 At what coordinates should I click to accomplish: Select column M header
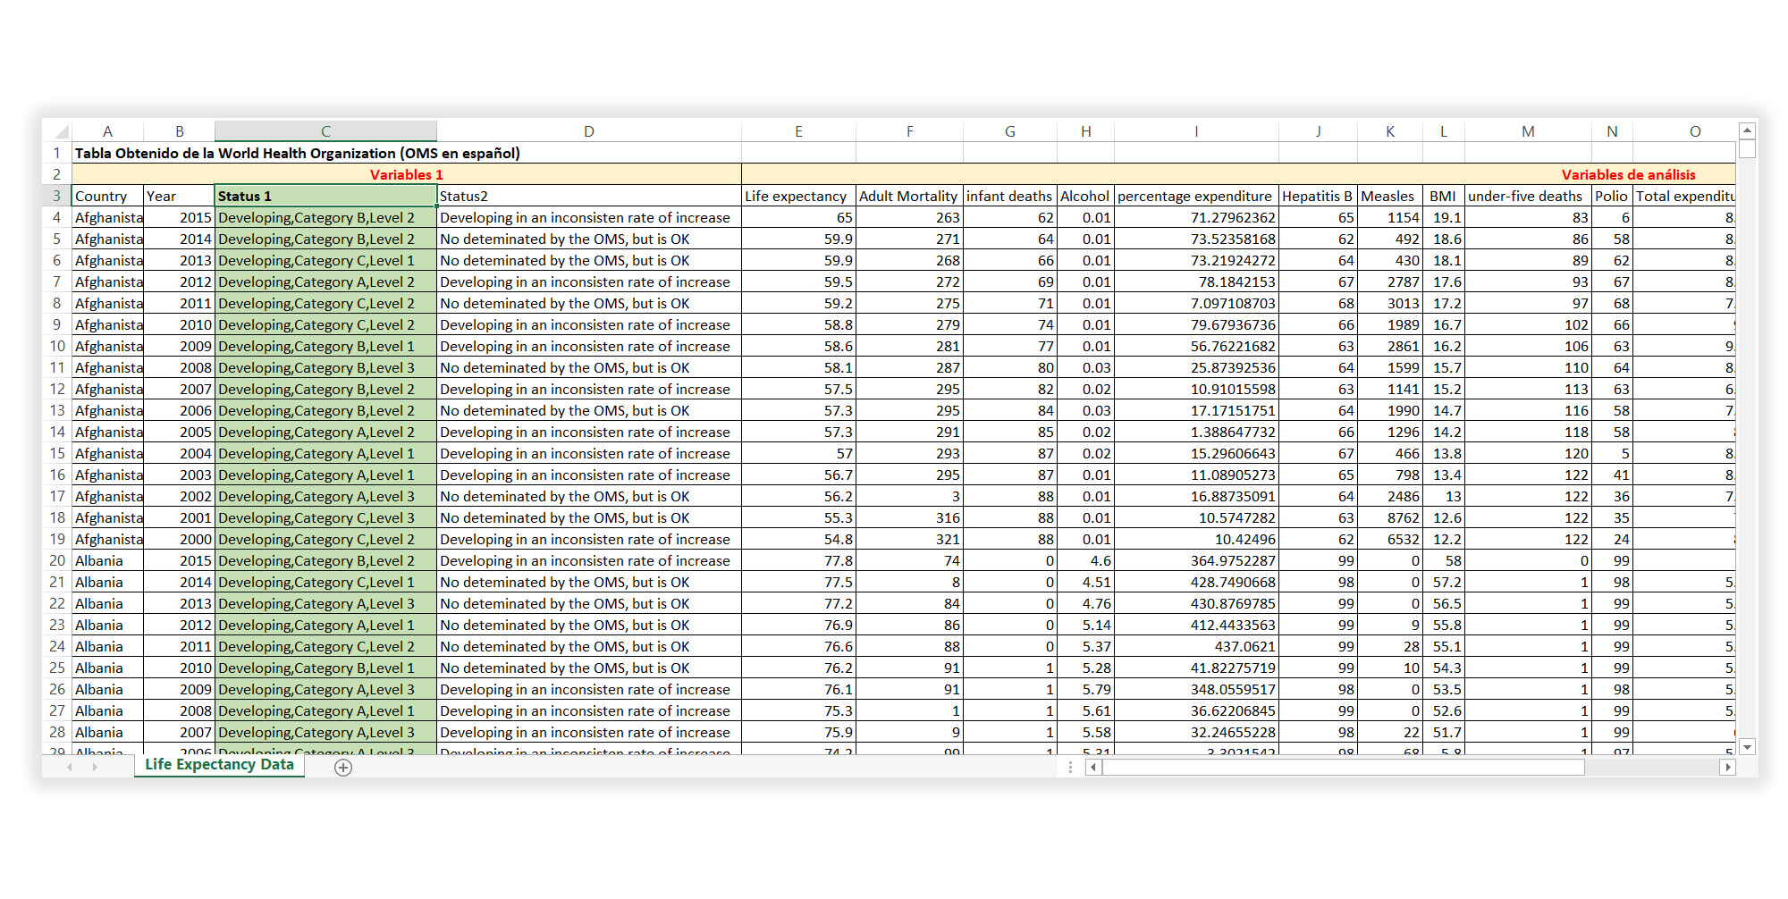tap(1528, 131)
